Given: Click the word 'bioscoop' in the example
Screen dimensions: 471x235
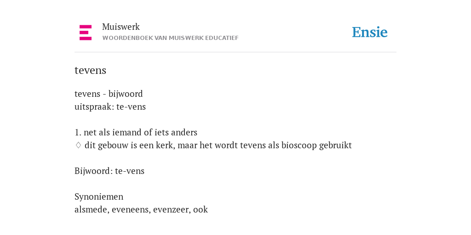Looking at the screenshot, I should [299, 145].
